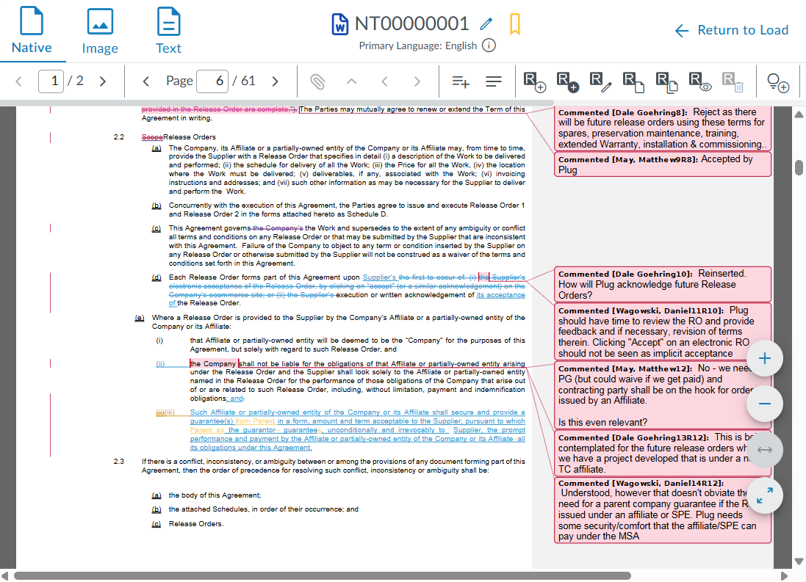806x582 pixels.
Task: Click vertical scrollbar up arrow
Action: tap(799, 114)
